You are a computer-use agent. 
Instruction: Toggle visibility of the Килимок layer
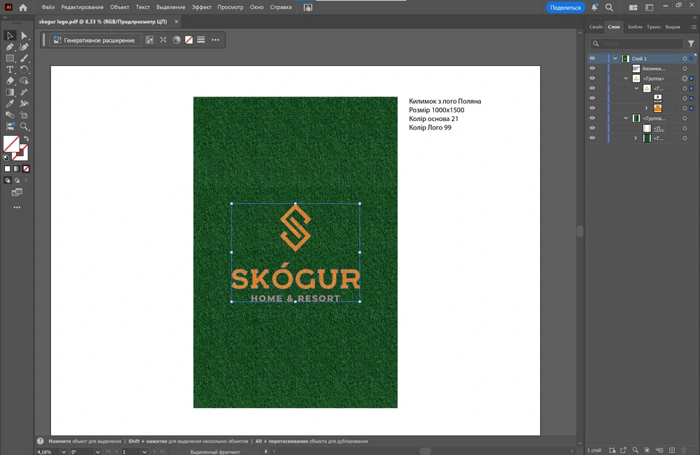pyautogui.click(x=592, y=69)
